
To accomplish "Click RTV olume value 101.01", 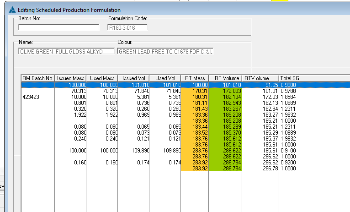I will [x=270, y=91].
